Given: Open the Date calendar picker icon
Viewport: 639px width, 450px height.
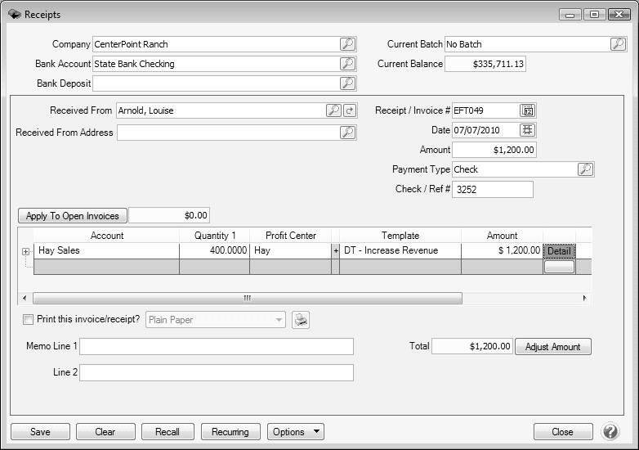Looking at the screenshot, I should point(528,130).
